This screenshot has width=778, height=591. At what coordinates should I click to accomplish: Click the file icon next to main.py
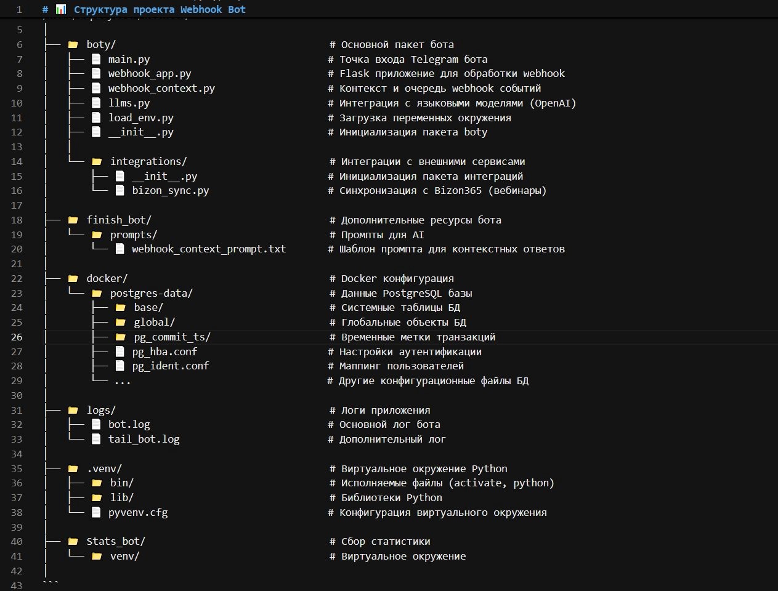tap(96, 59)
